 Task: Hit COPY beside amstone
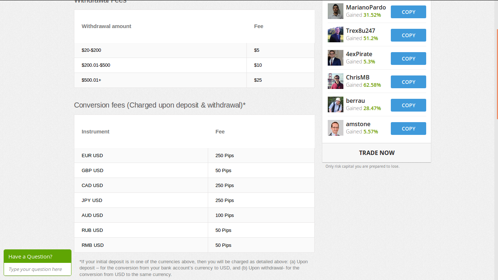coord(408,129)
